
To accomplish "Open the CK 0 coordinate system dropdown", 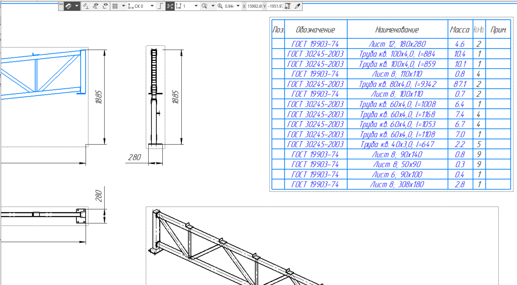I will (x=152, y=6).
